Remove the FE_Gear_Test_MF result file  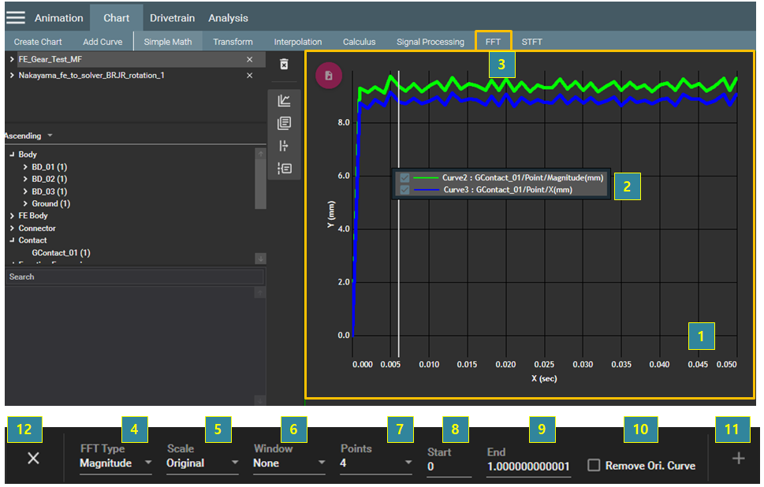click(250, 59)
